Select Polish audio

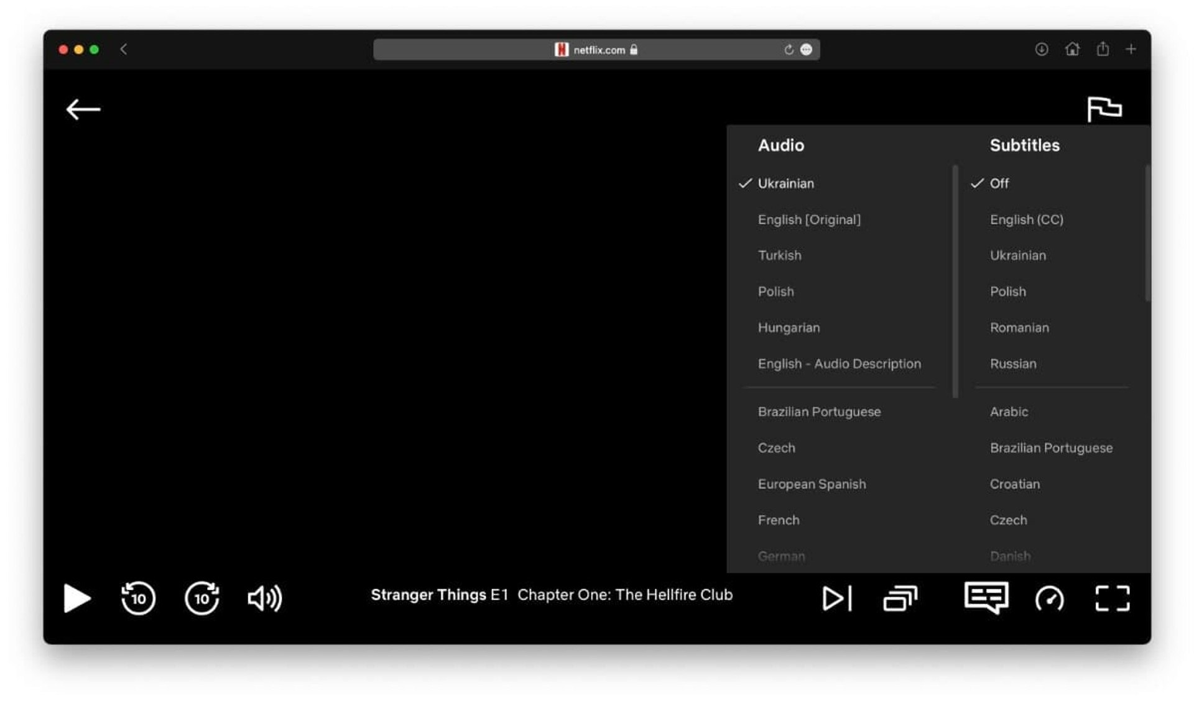[775, 291]
